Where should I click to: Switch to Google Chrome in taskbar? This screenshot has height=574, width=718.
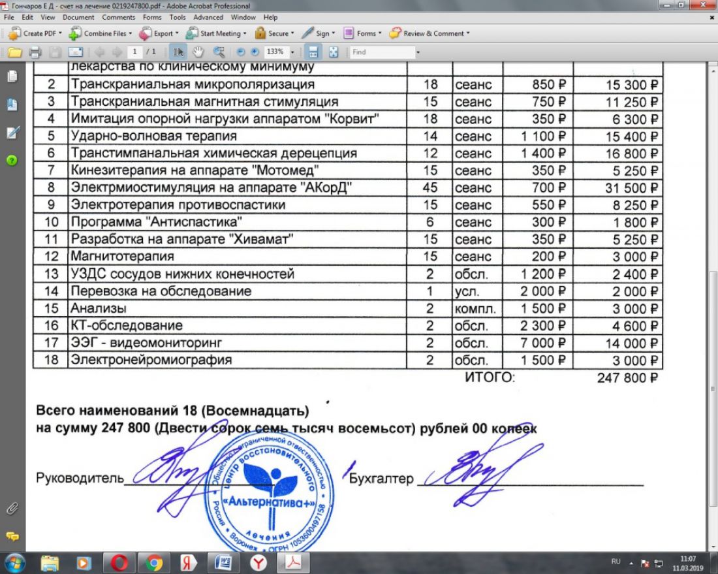[154, 563]
